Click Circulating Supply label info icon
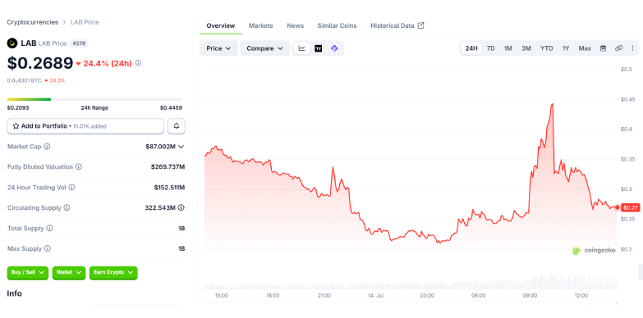 (x=67, y=208)
